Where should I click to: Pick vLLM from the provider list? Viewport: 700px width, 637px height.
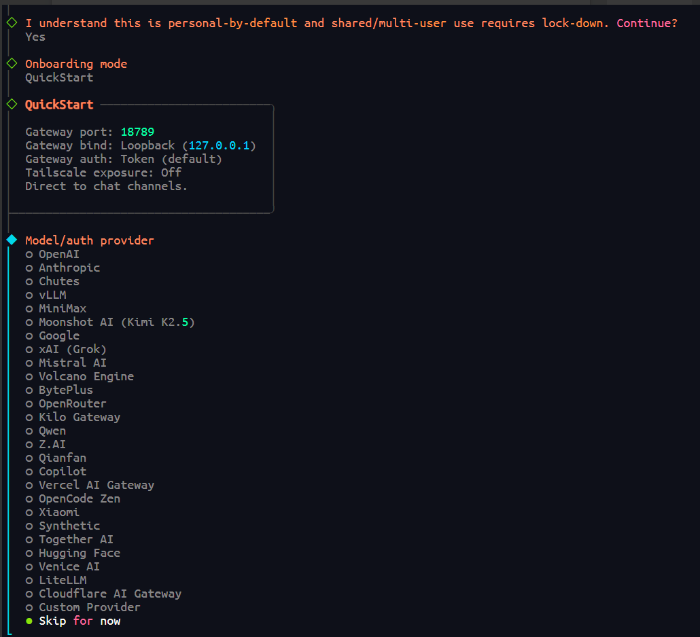pyautogui.click(x=46, y=295)
